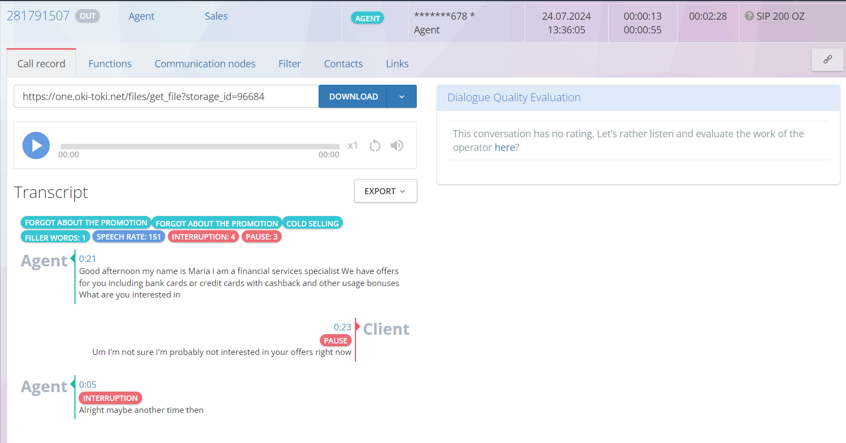Click the Cold Selling tag
The image size is (846, 443).
(x=312, y=223)
